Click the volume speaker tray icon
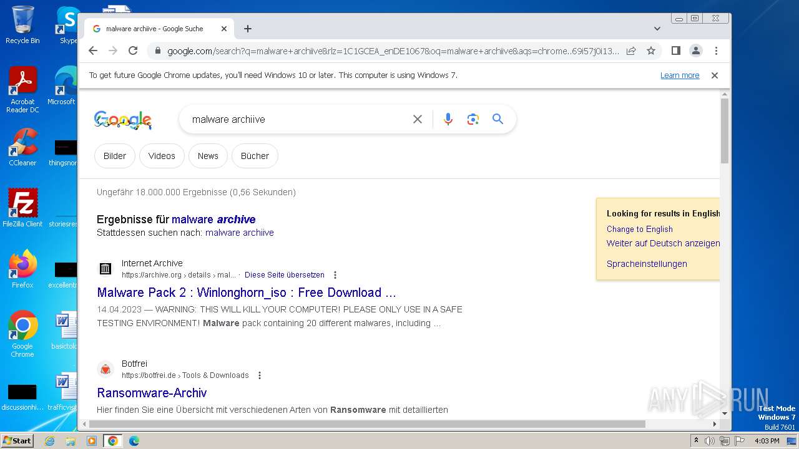 click(710, 441)
